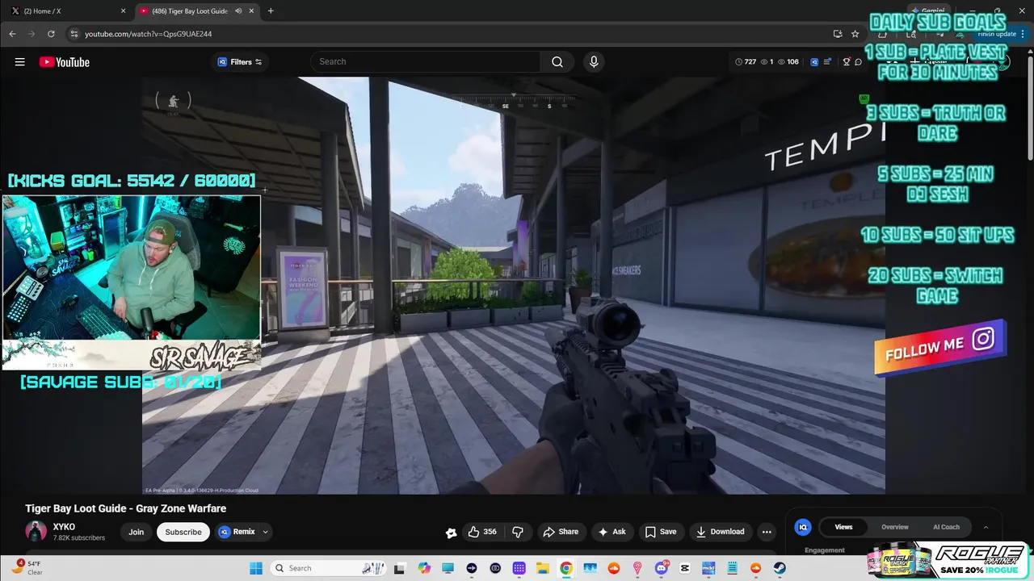1034x581 pixels.
Task: Open the Windows Start menu
Action: pyautogui.click(x=256, y=568)
